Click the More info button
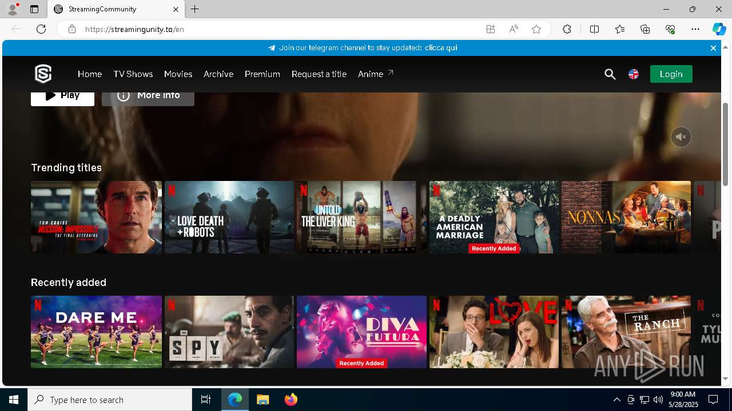 [x=148, y=98]
